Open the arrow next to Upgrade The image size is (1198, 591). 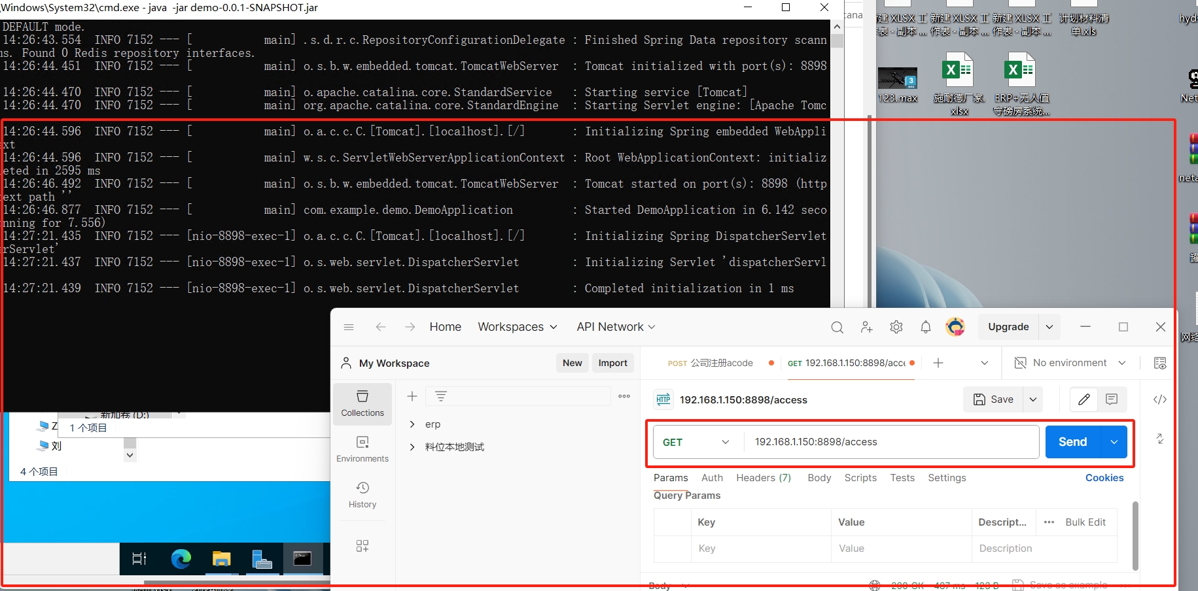tap(1049, 327)
